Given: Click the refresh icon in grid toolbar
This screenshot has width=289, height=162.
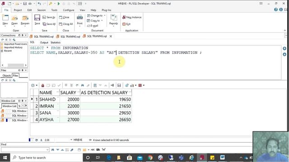Looking at the screenshot, I should point(77,85).
